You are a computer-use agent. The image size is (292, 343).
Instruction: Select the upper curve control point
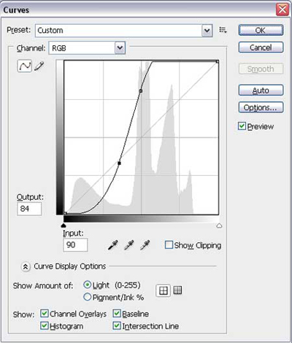[141, 91]
